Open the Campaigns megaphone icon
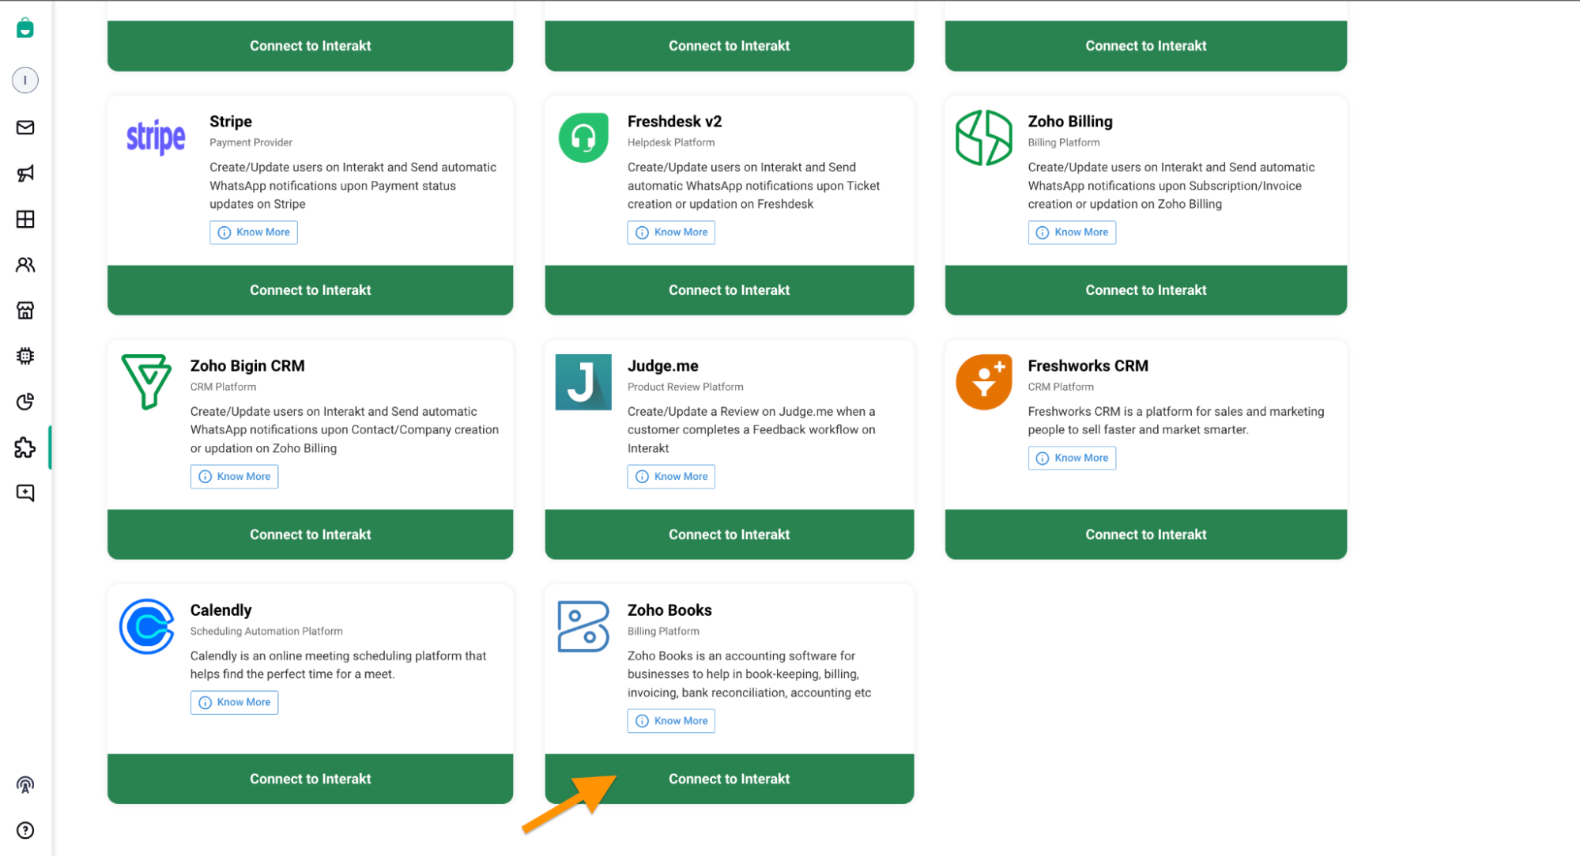The height and width of the screenshot is (857, 1580). [x=25, y=173]
